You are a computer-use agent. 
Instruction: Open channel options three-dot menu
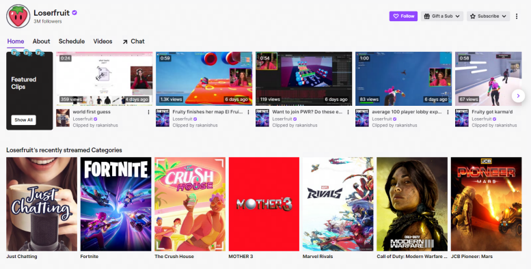517,16
